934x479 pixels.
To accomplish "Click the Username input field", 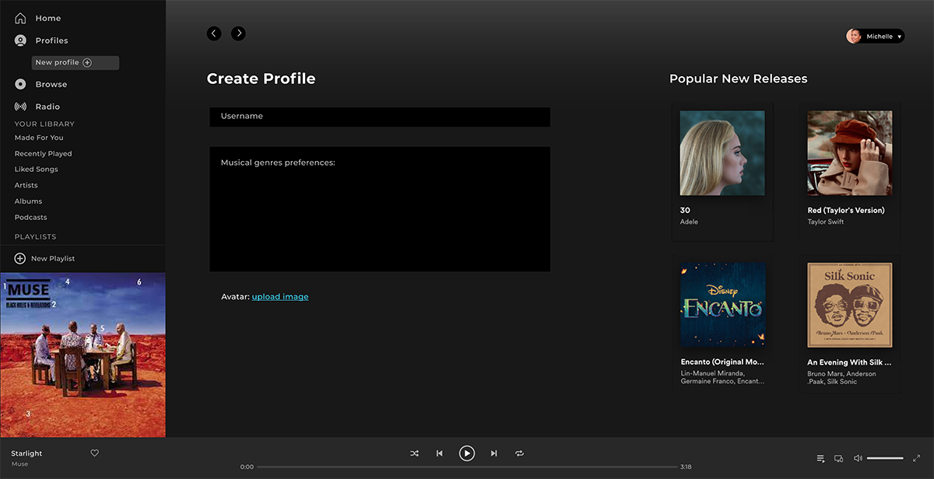I will (x=380, y=117).
